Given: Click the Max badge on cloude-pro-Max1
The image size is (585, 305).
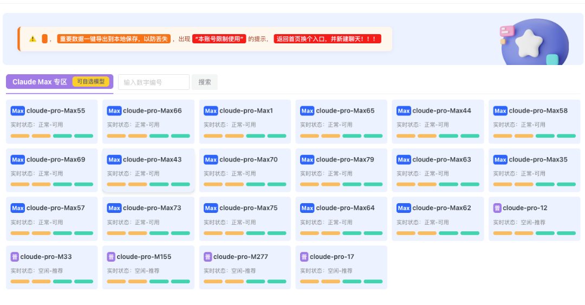Looking at the screenshot, I should pyautogui.click(x=211, y=111).
